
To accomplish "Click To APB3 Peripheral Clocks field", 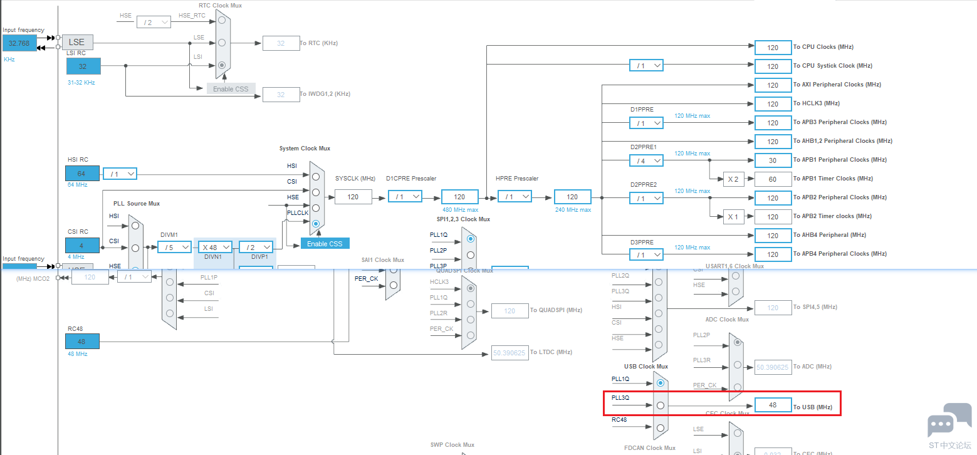I will [773, 123].
